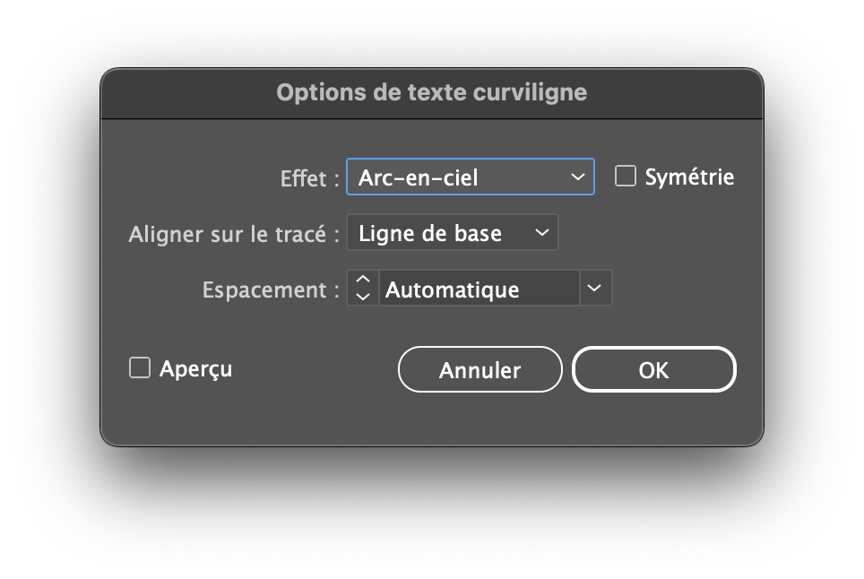The image size is (864, 579).
Task: Open the Espacement preset dropdown arrow
Action: point(595,289)
